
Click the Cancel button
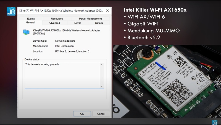[99, 113]
